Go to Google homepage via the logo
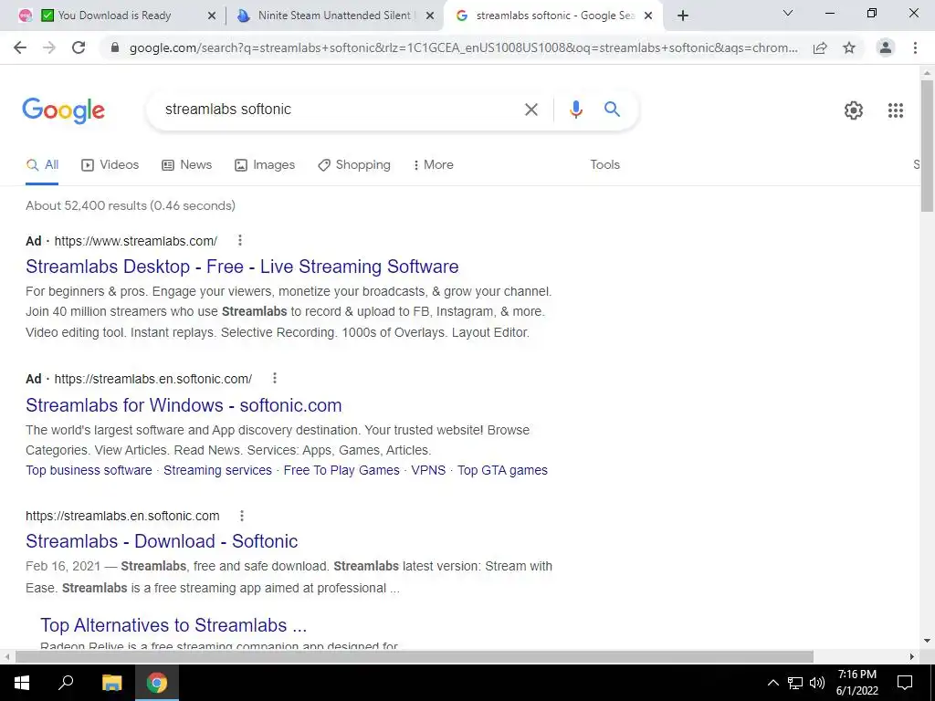The height and width of the screenshot is (701, 935). click(x=63, y=110)
